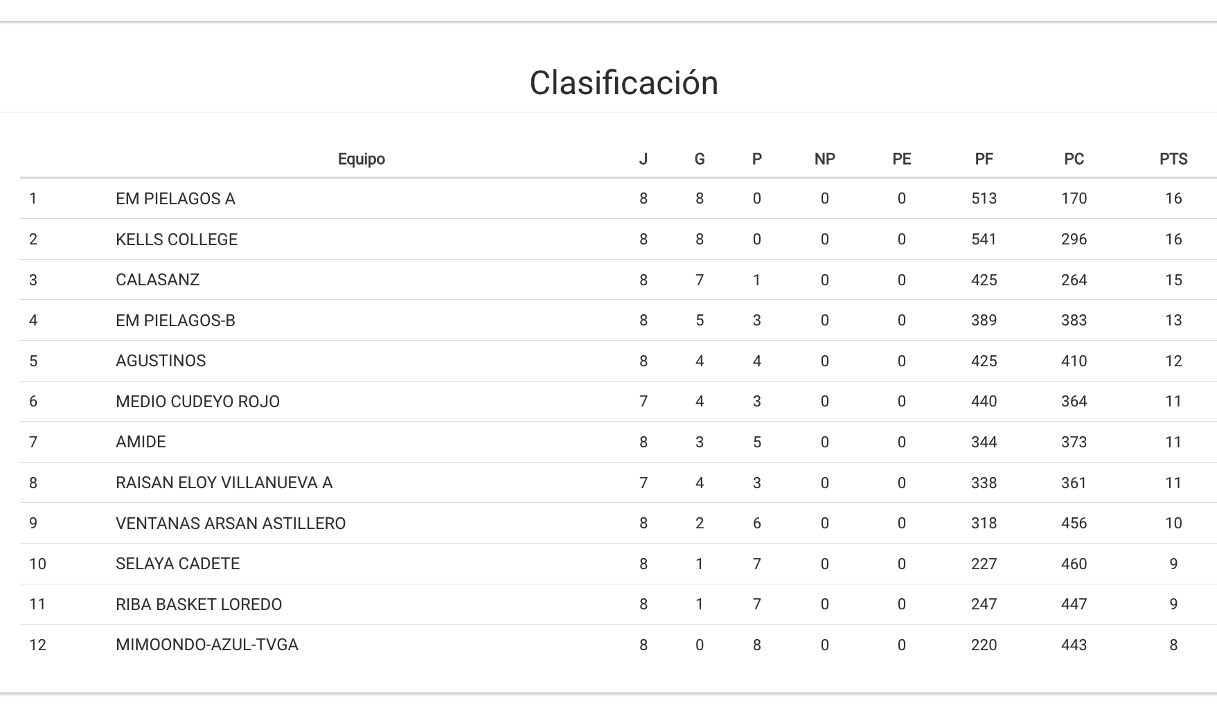Click the G wins column header
1217x716 pixels.
pos(699,159)
